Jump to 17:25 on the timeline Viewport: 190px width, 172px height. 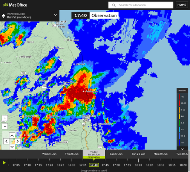tap(61, 165)
